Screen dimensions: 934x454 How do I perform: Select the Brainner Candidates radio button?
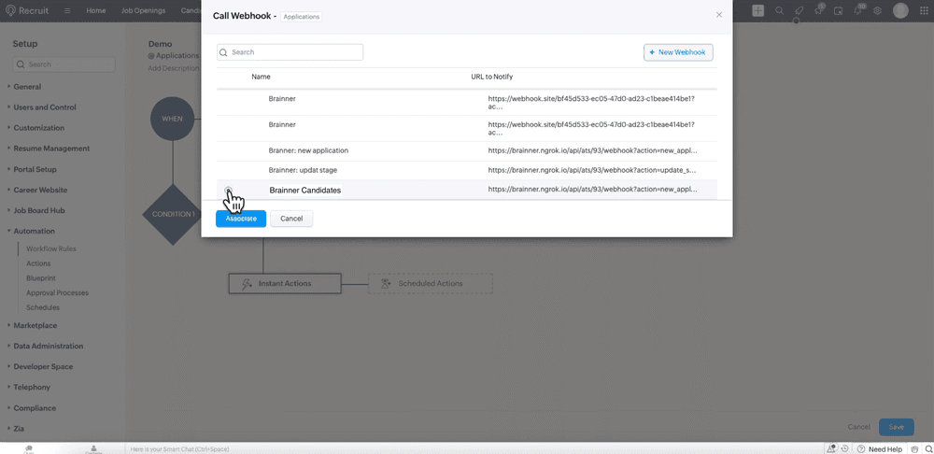[228, 190]
